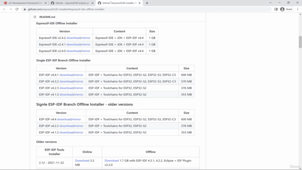
Task: Click the 570 MB size cell
Action: click(186, 81)
